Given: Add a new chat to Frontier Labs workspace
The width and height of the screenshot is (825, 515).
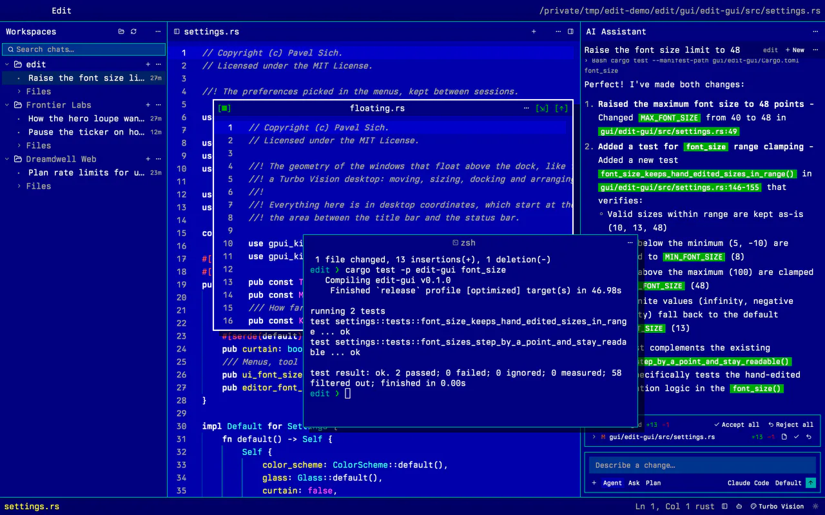Looking at the screenshot, I should [148, 105].
